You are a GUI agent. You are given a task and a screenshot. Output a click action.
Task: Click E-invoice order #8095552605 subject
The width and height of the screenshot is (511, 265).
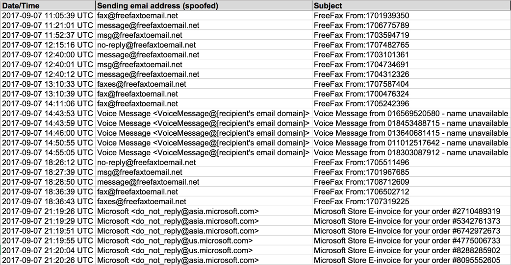[x=411, y=260]
